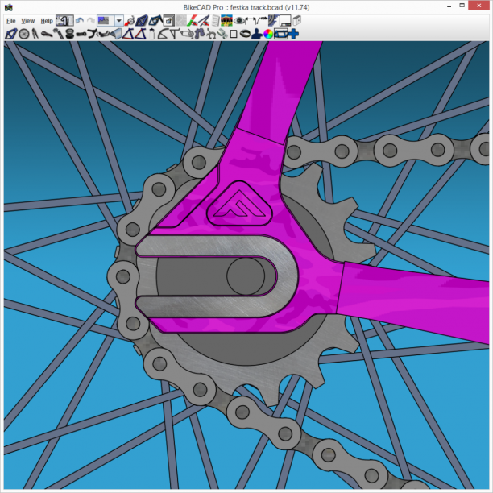Image resolution: width=493 pixels, height=493 pixels.
Task: Click the grayed-out redo arrow
Action: point(91,21)
